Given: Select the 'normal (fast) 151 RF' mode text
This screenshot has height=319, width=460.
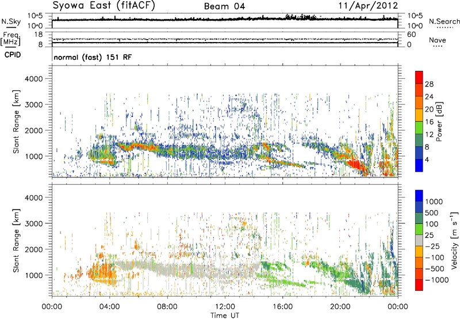Looking at the screenshot, I should coord(93,57).
